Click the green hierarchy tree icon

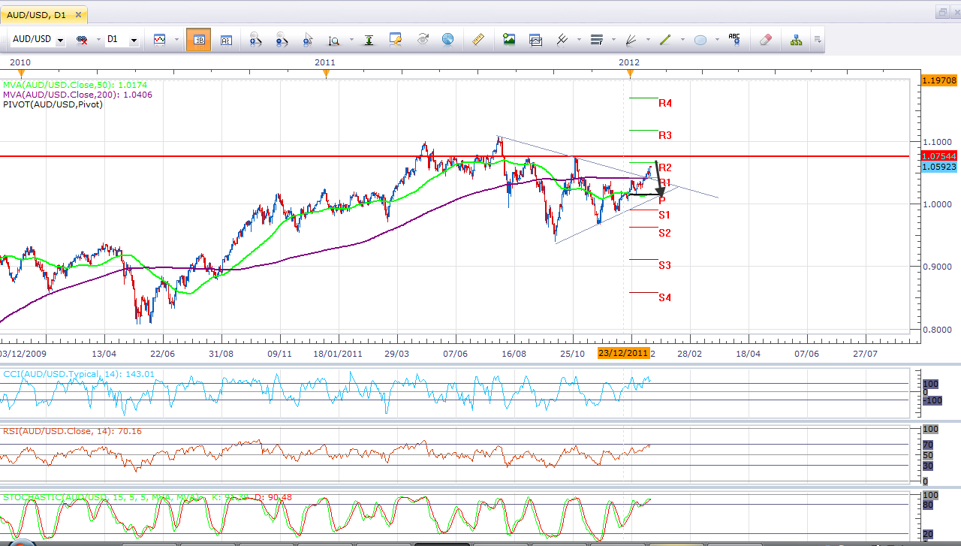point(796,40)
